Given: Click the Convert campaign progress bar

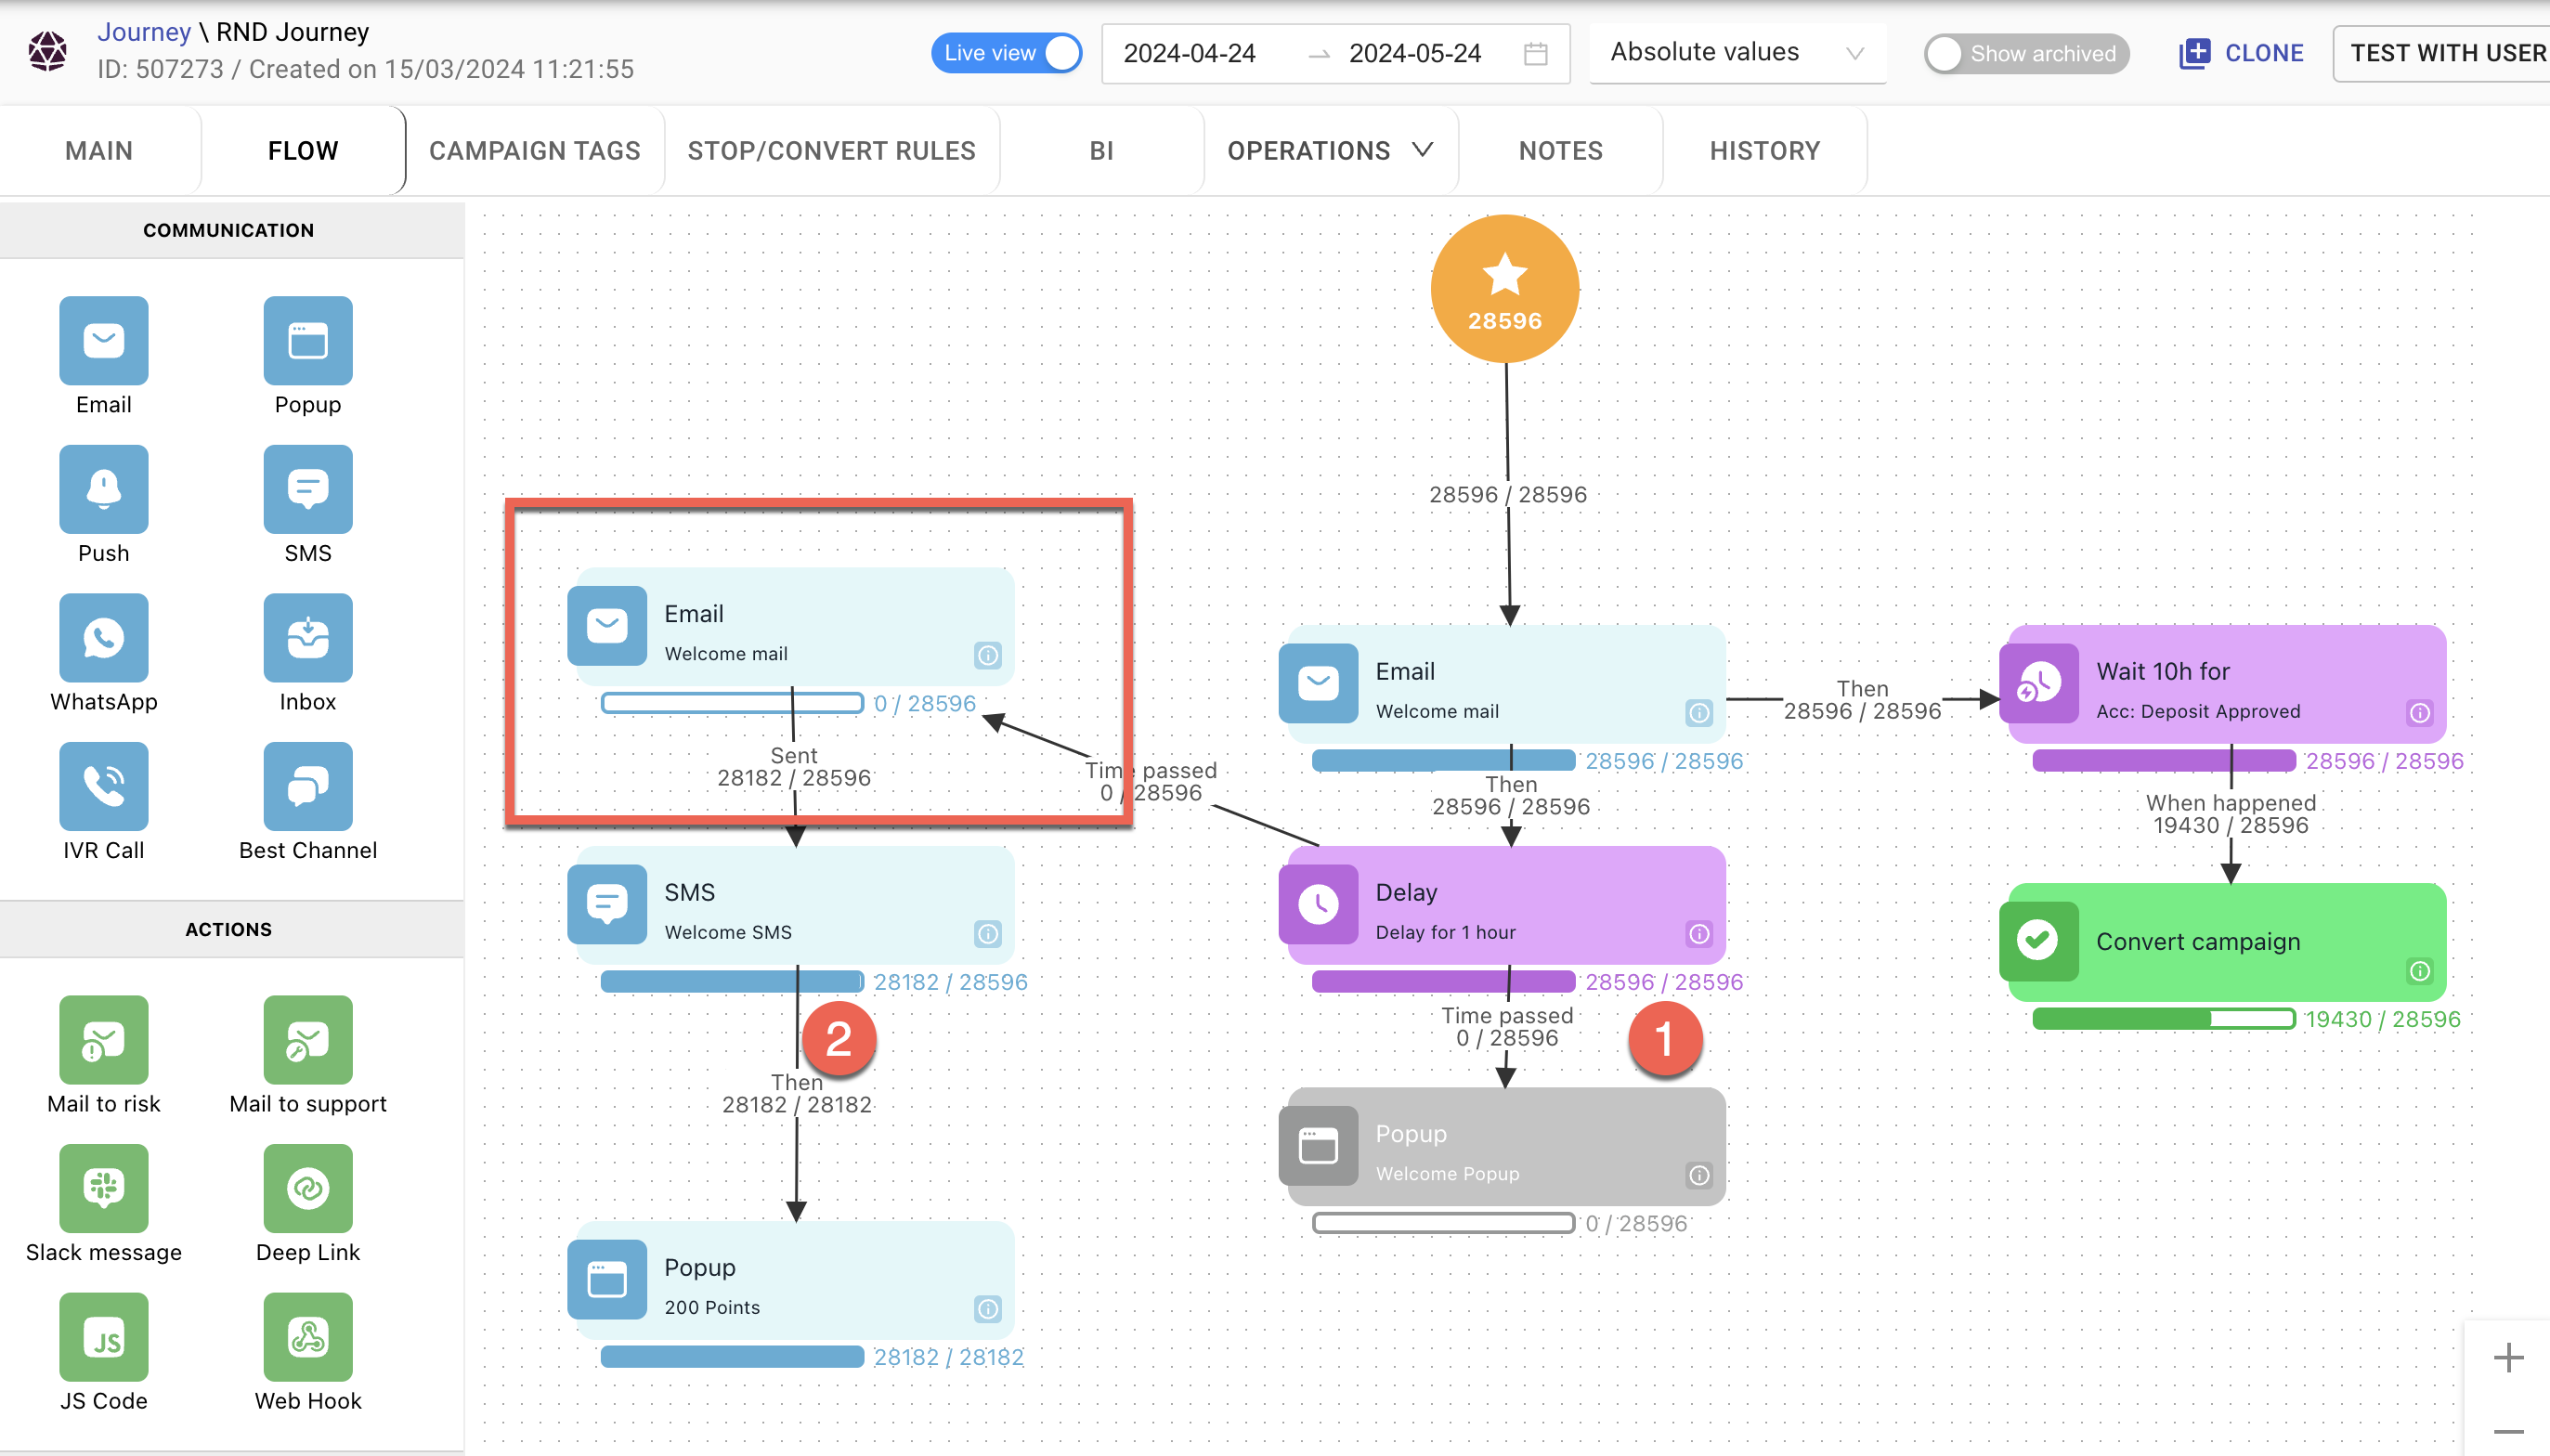Looking at the screenshot, I should point(2163,1019).
